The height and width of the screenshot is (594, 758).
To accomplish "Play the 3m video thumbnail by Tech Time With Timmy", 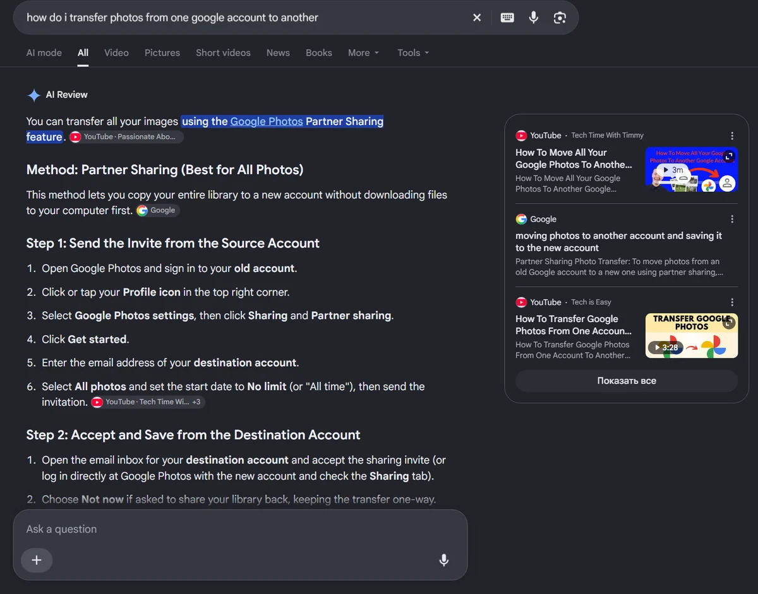I will coord(692,170).
